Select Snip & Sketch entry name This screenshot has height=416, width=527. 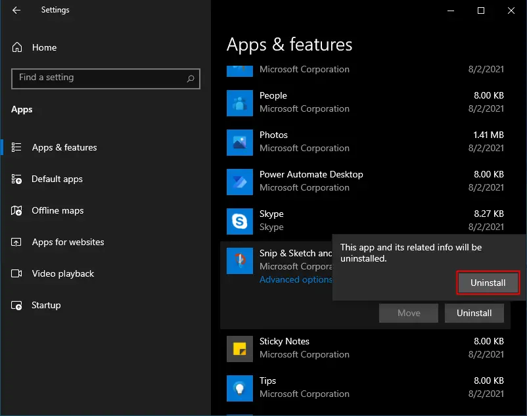click(296, 253)
